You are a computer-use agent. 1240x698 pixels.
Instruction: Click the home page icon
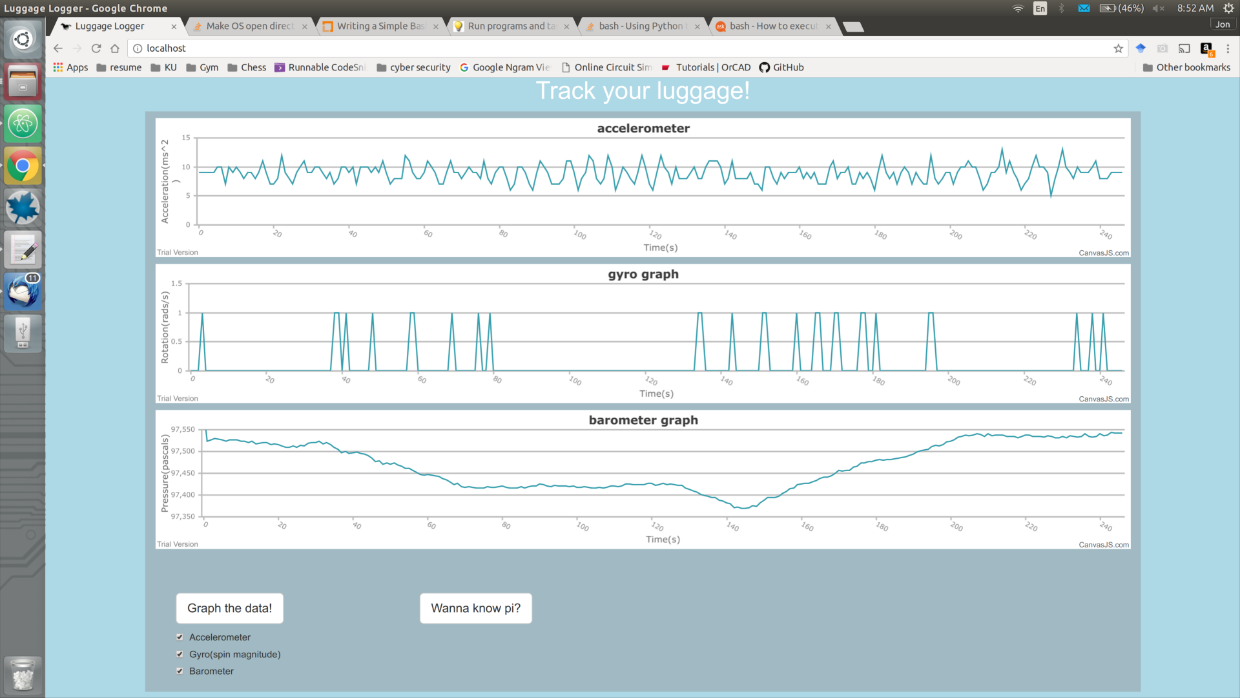coord(115,48)
